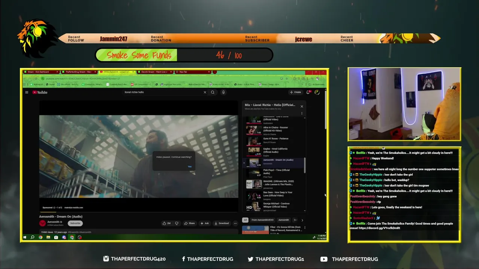Go to the YouTube home logo
The width and height of the screenshot is (479, 269).
pos(40,92)
